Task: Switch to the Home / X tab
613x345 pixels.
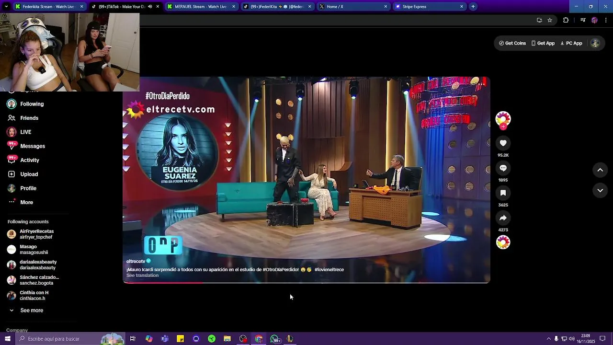Action: (x=352, y=7)
